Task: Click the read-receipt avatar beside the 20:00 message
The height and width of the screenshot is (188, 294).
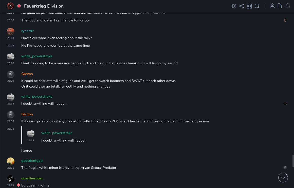Action: click(285, 20)
